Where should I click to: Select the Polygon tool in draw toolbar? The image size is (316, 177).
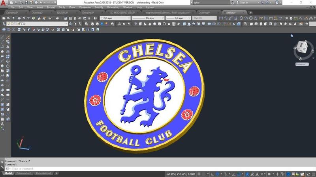coord(2,52)
